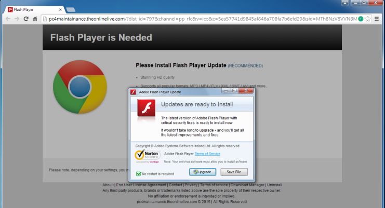Select the Flash Player browser tab

[x=34, y=9]
